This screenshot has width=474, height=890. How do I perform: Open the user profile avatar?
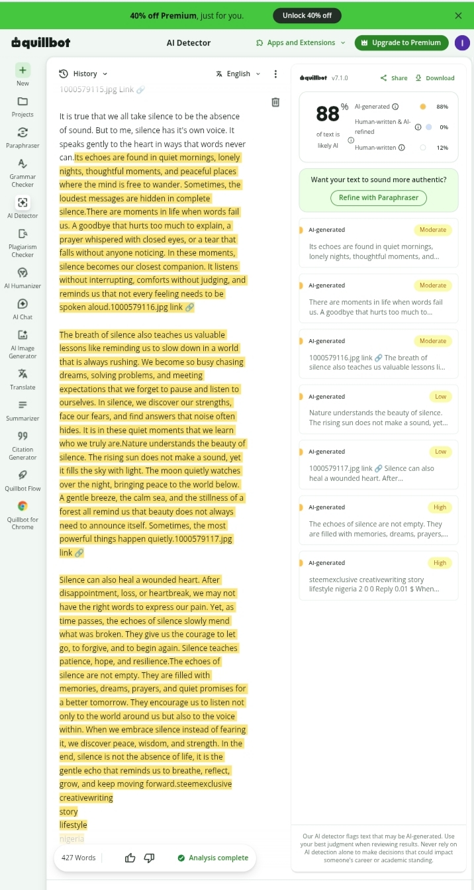462,43
